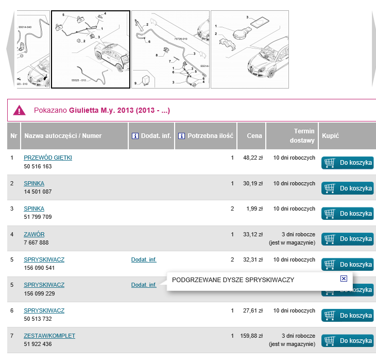Add PRZEWÓD GIĘTKI to cart
Image resolution: width=376 pixels, height=364 pixels.
[348, 163]
